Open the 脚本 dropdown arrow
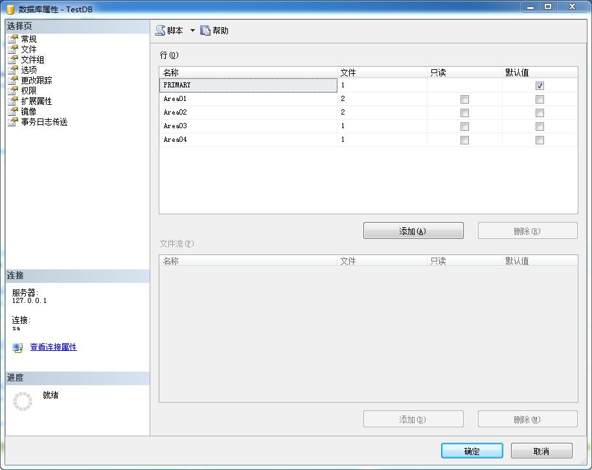 [192, 30]
